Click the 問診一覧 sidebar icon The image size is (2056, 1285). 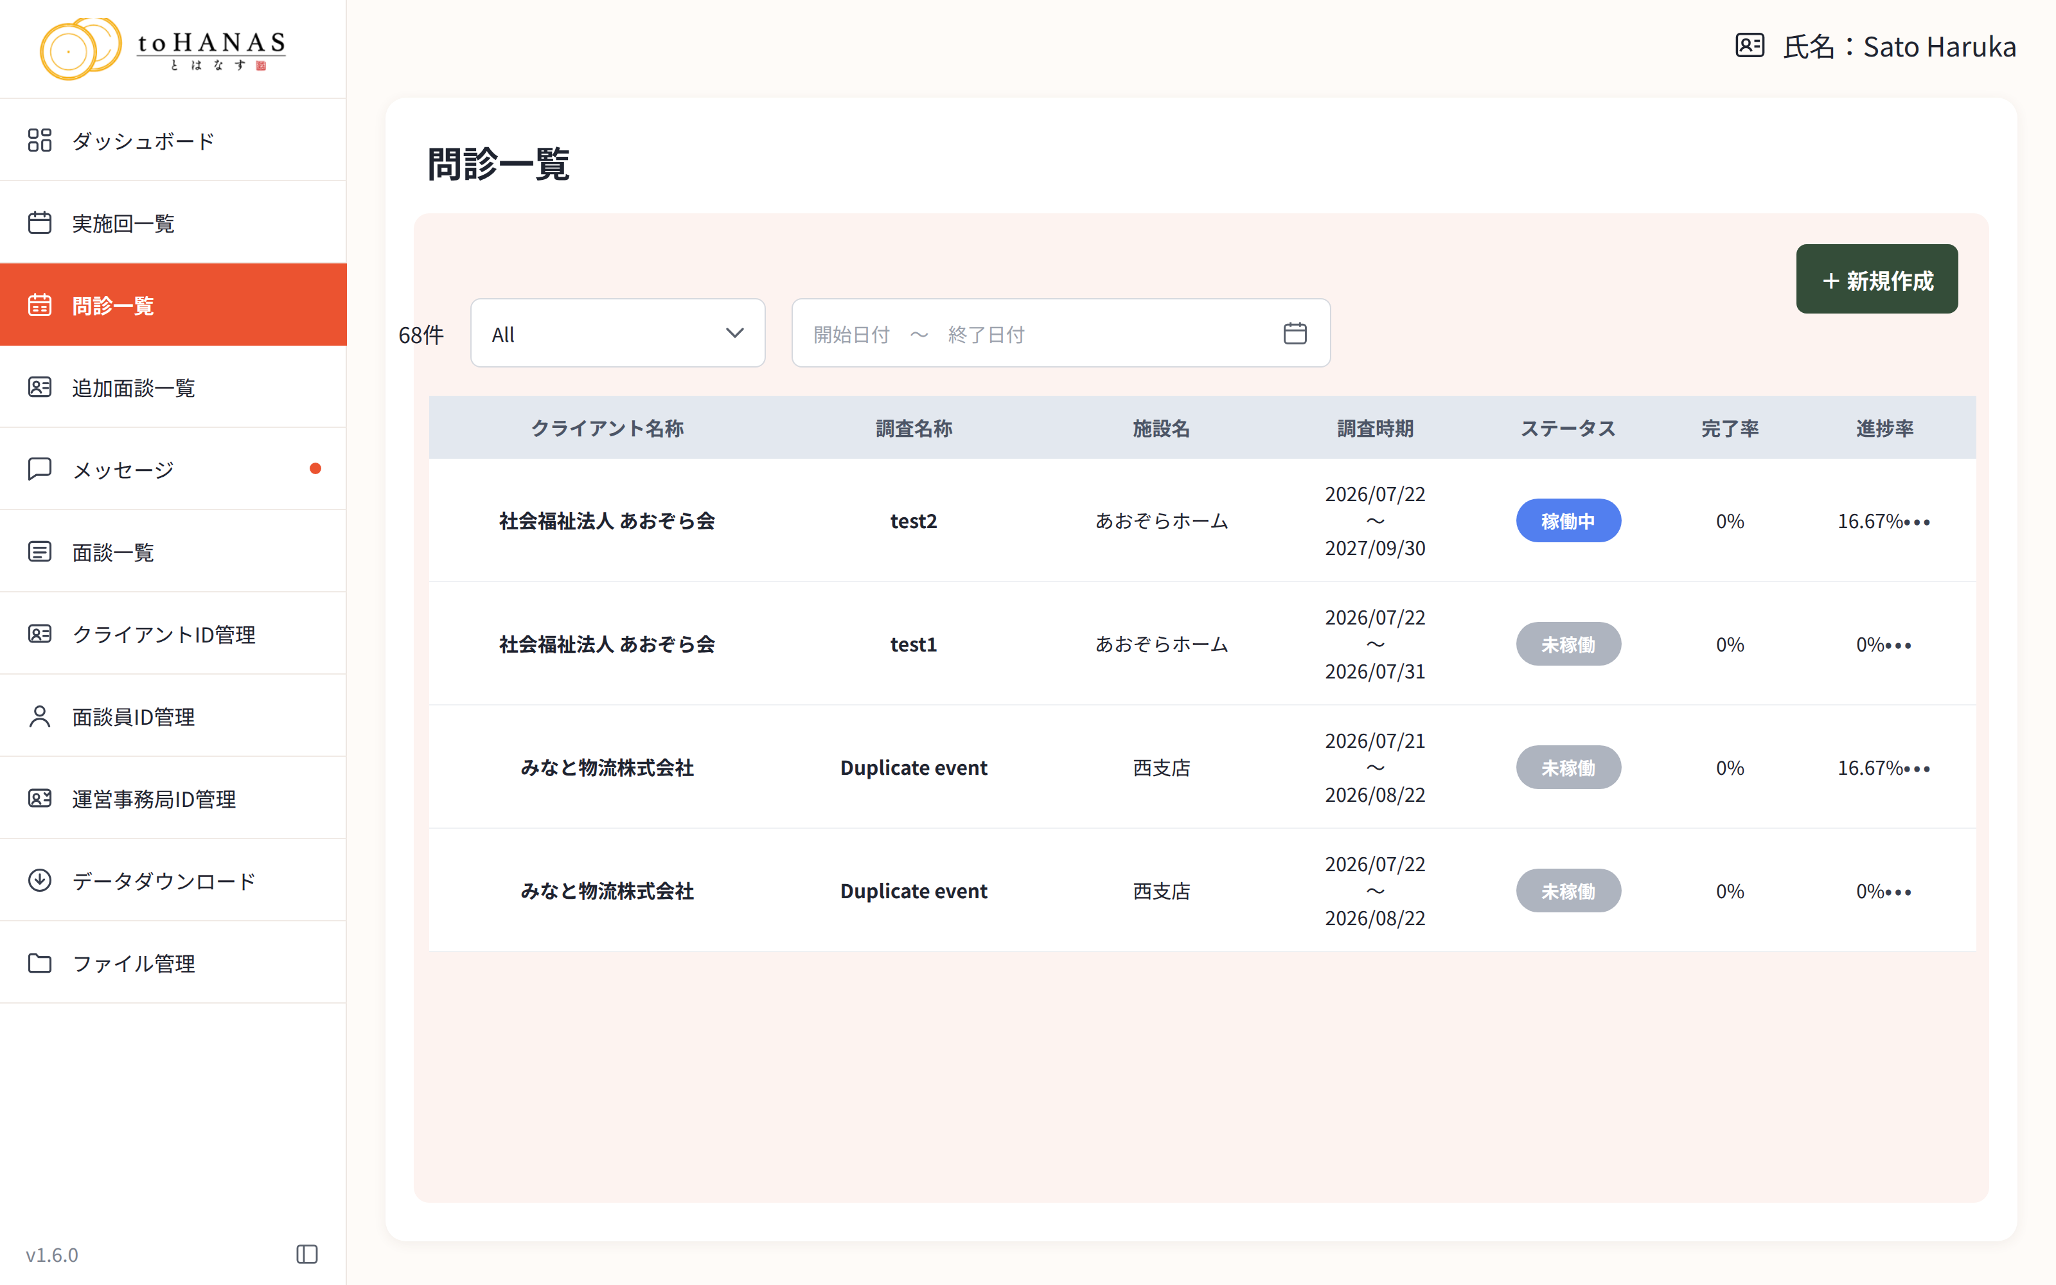40,305
